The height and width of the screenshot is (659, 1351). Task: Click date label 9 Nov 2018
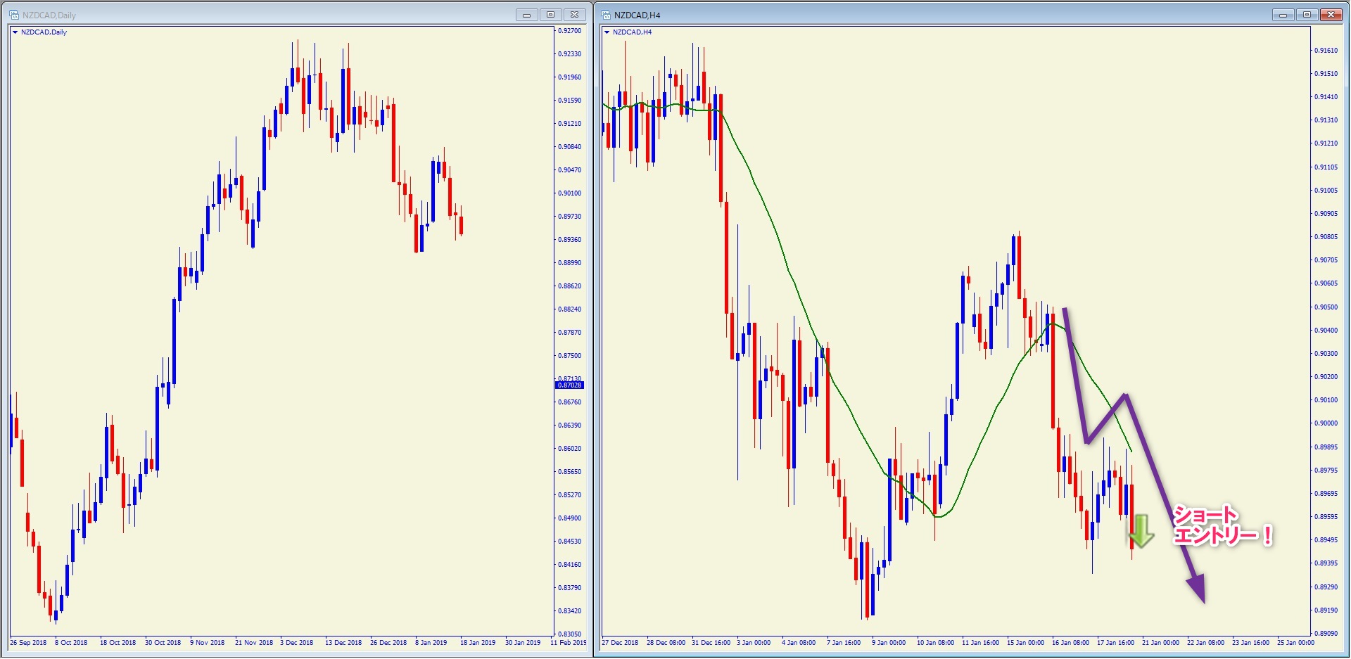(x=208, y=643)
